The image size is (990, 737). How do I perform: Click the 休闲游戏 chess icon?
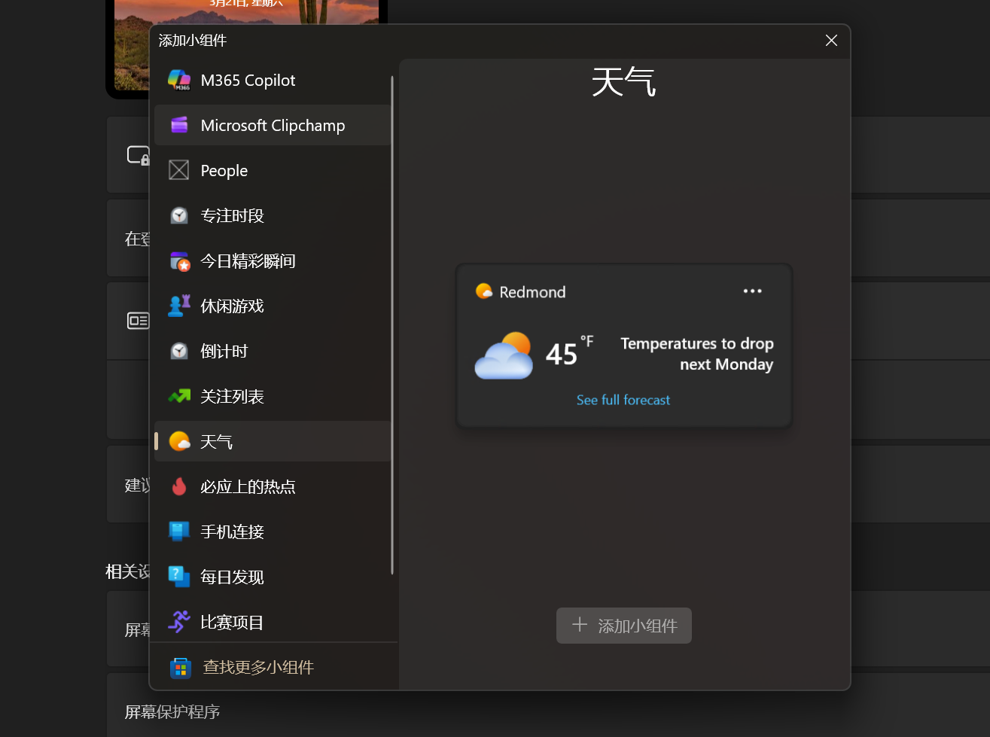(x=179, y=306)
